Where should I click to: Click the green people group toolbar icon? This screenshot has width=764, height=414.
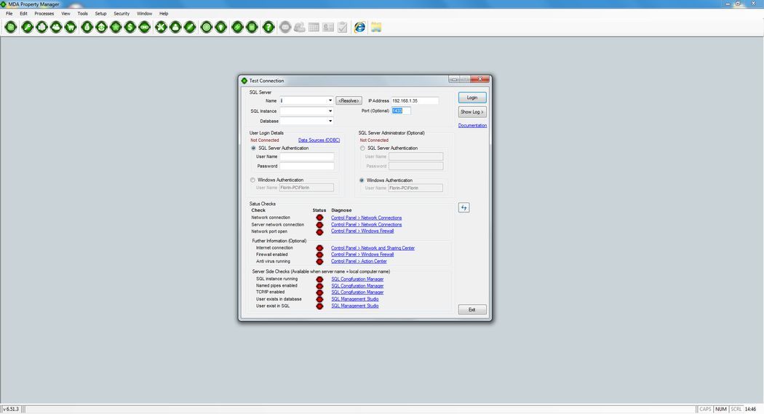[x=56, y=27]
